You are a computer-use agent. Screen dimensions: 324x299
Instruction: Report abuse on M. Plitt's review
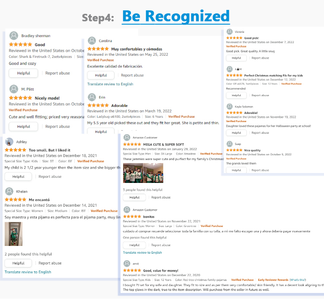click(57, 126)
